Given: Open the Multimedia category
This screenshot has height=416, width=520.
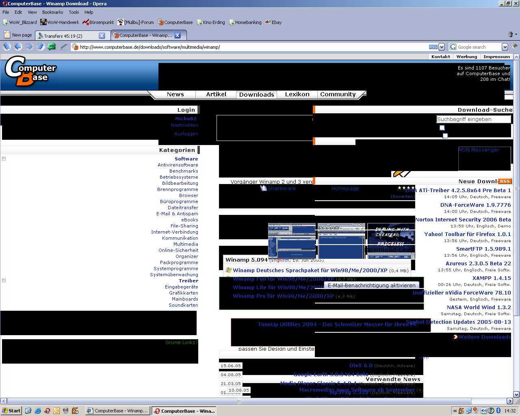Looking at the screenshot, I should [x=186, y=244].
